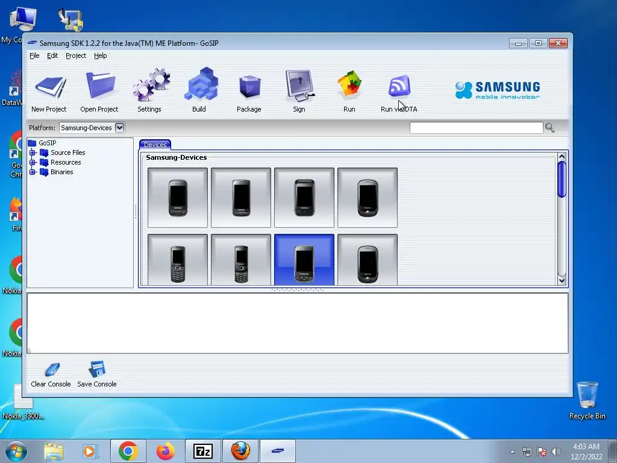This screenshot has height=463, width=617.
Task: Click Action Center flag tray icon
Action: (x=542, y=452)
